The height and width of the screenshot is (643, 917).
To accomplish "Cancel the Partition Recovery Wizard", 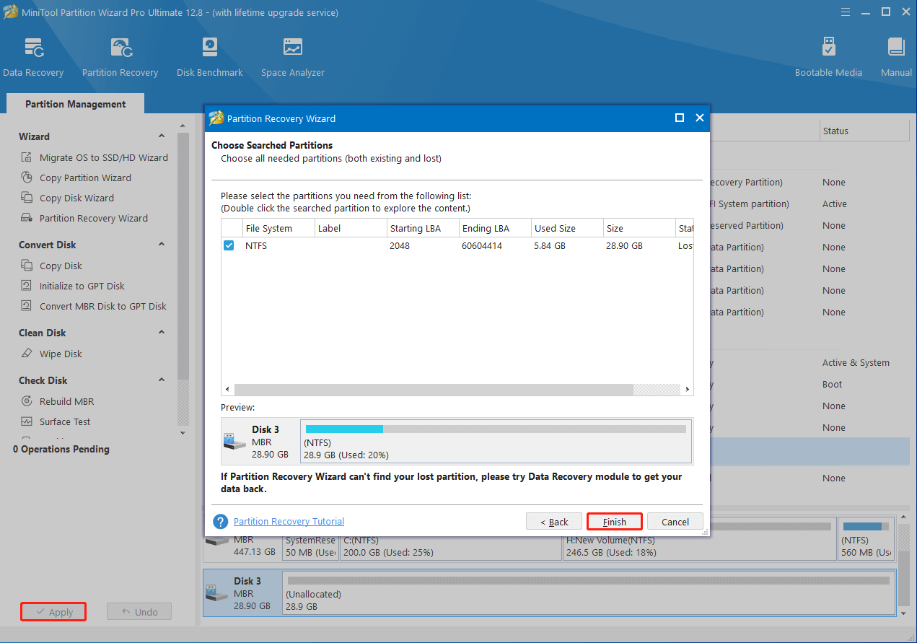I will coord(675,522).
